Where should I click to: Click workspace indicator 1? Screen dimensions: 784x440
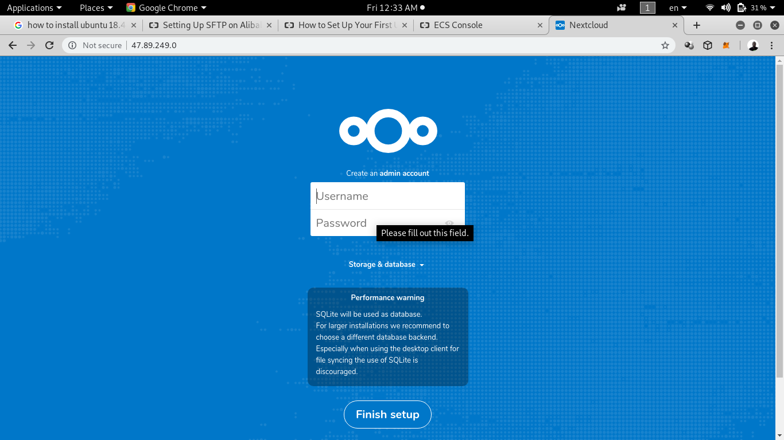tap(647, 7)
